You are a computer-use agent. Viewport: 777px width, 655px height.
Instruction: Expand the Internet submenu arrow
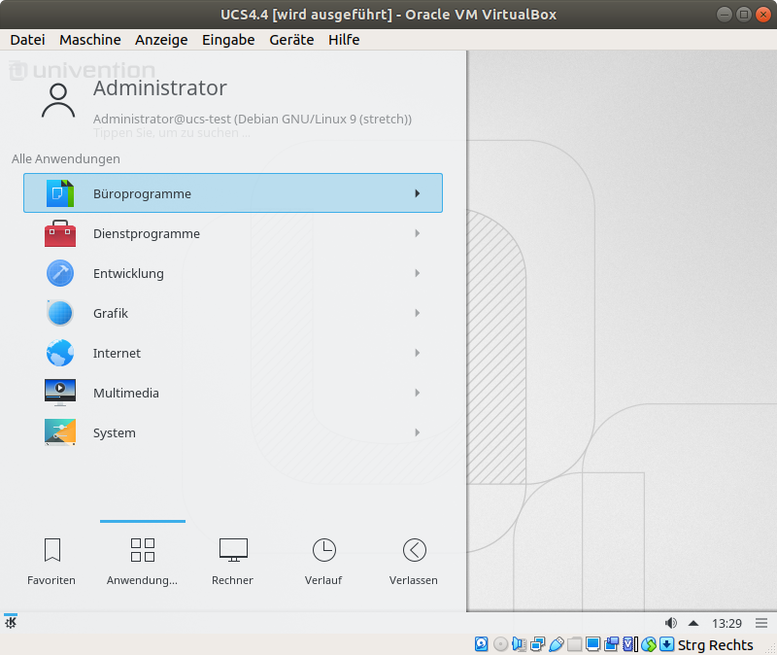[x=418, y=353]
